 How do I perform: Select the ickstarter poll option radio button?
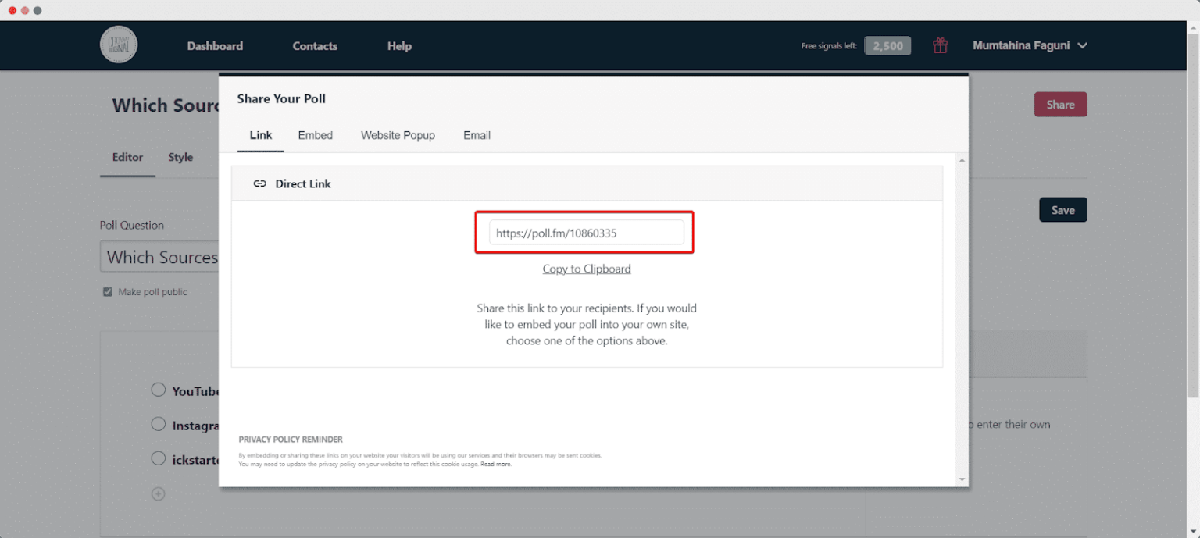click(158, 458)
